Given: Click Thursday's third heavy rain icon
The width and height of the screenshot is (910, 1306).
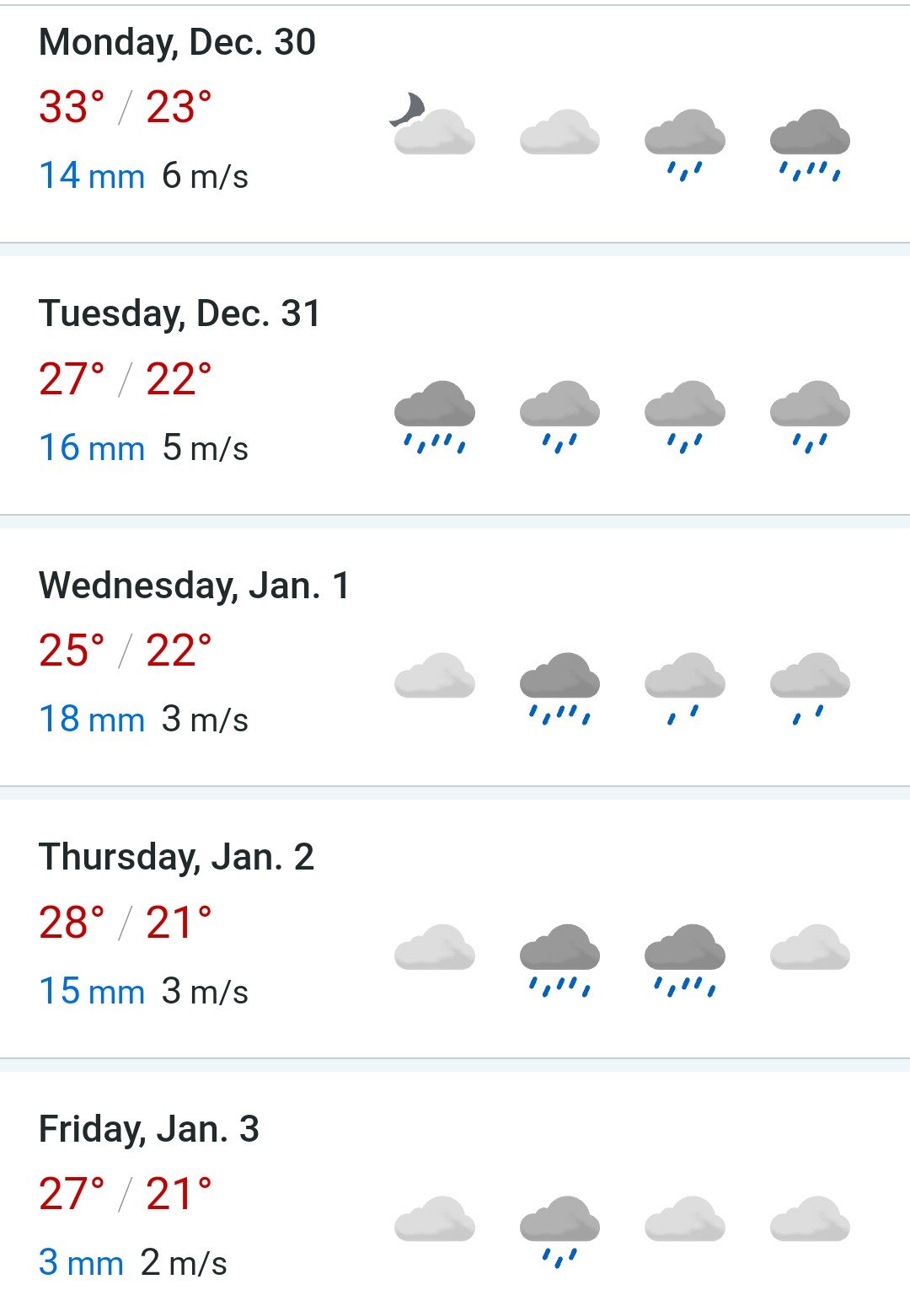Looking at the screenshot, I should pos(685,961).
